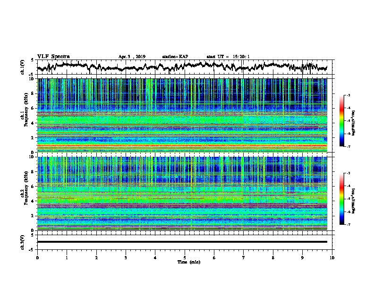Click the "ch.1(V)" waveform axis label
The width and height of the screenshot is (374, 289).
pos(22,67)
